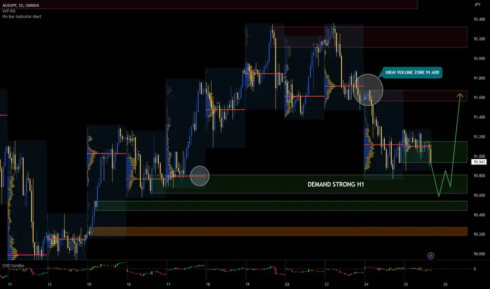Click the CVD pane zero level label
490x289 pixels.
(475, 269)
